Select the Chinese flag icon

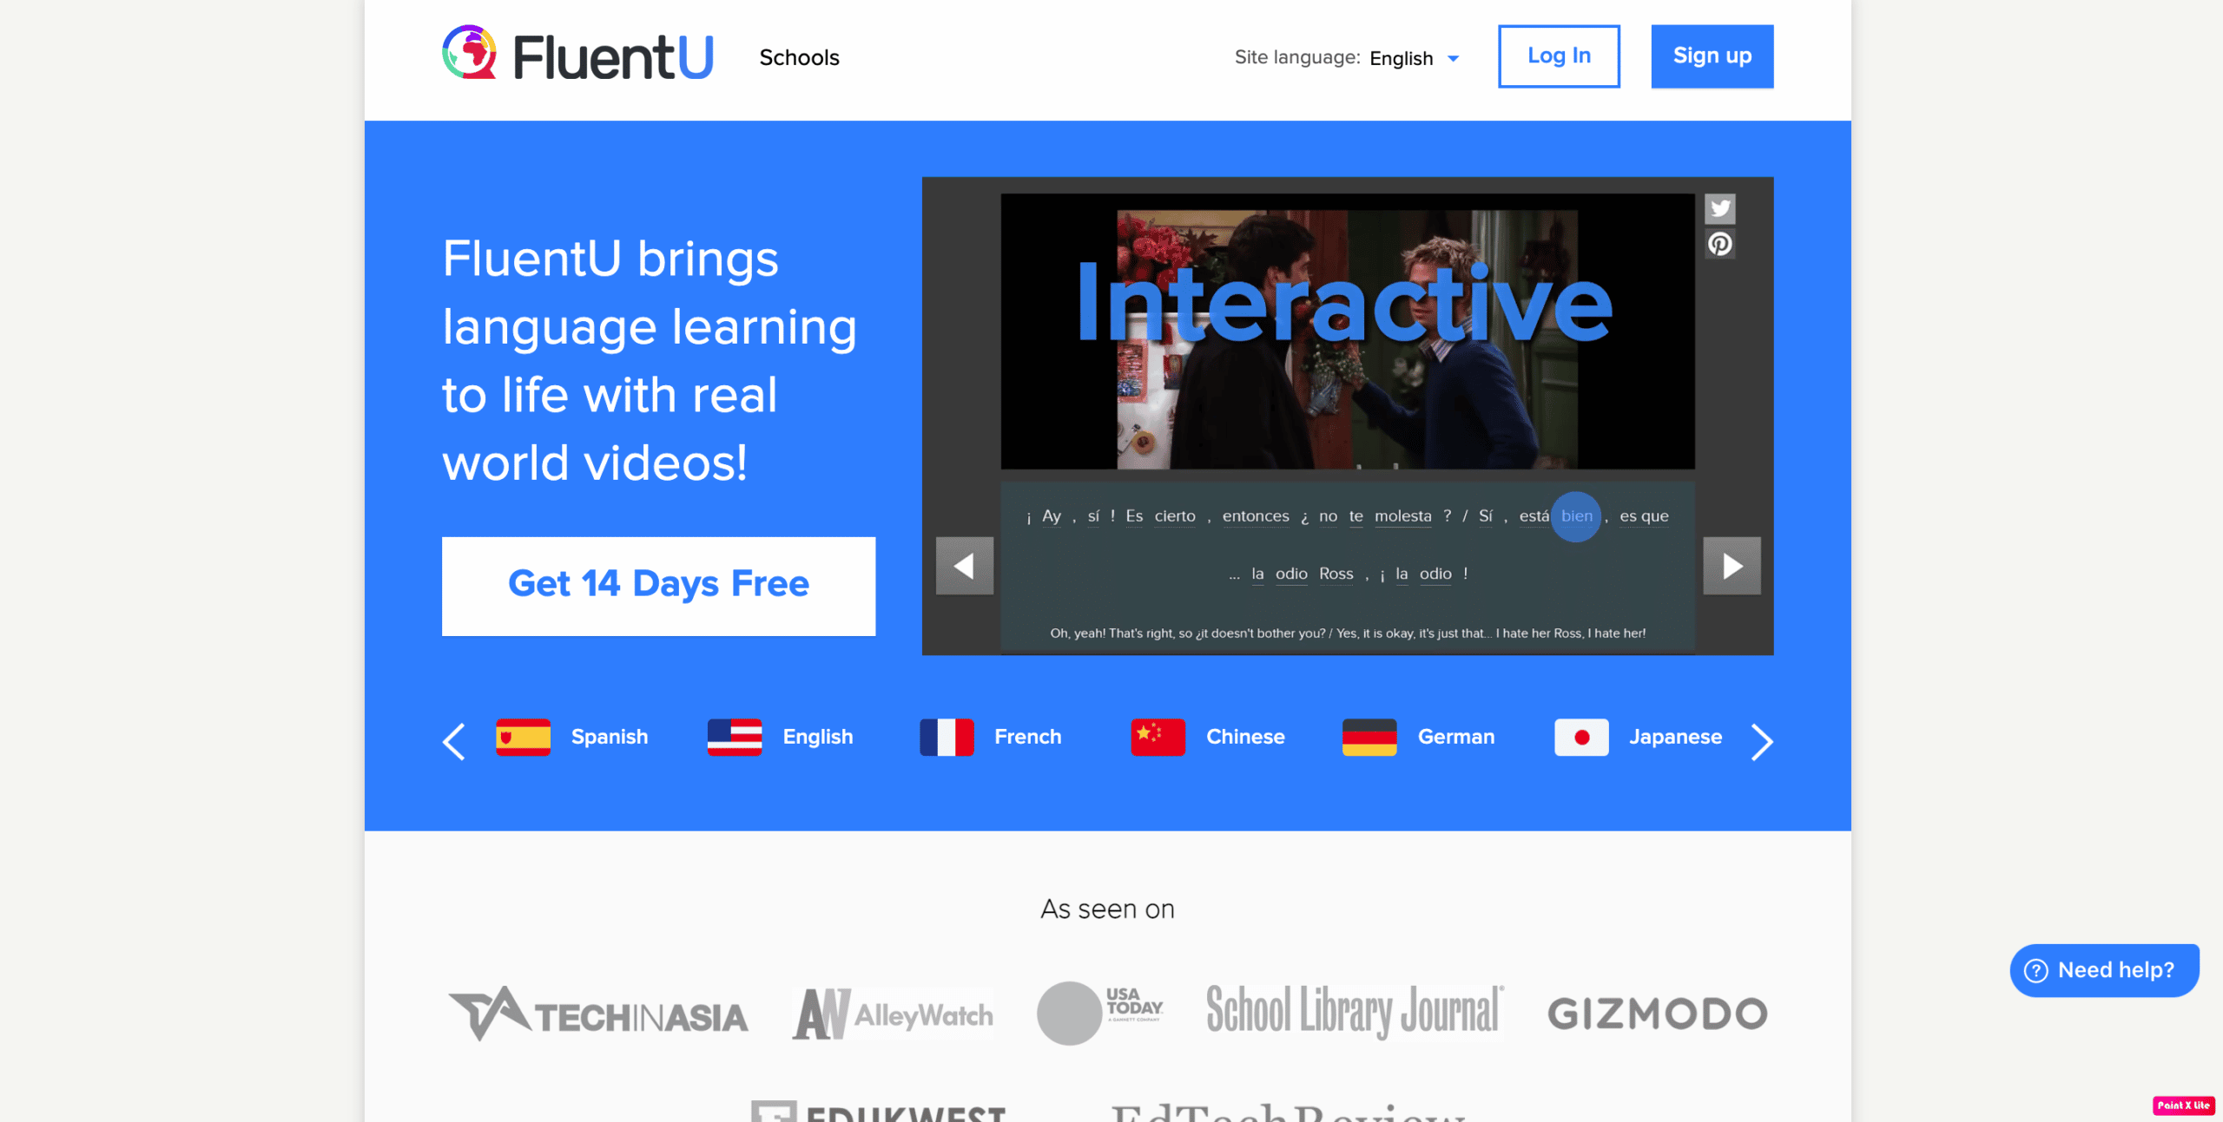pyautogui.click(x=1158, y=738)
